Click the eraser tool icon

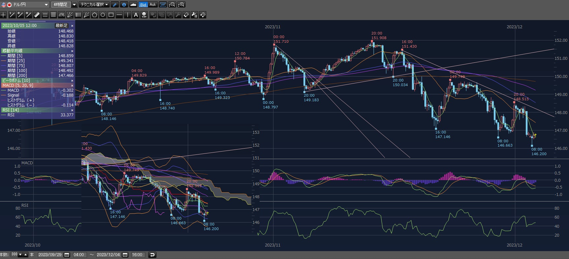pos(186,15)
